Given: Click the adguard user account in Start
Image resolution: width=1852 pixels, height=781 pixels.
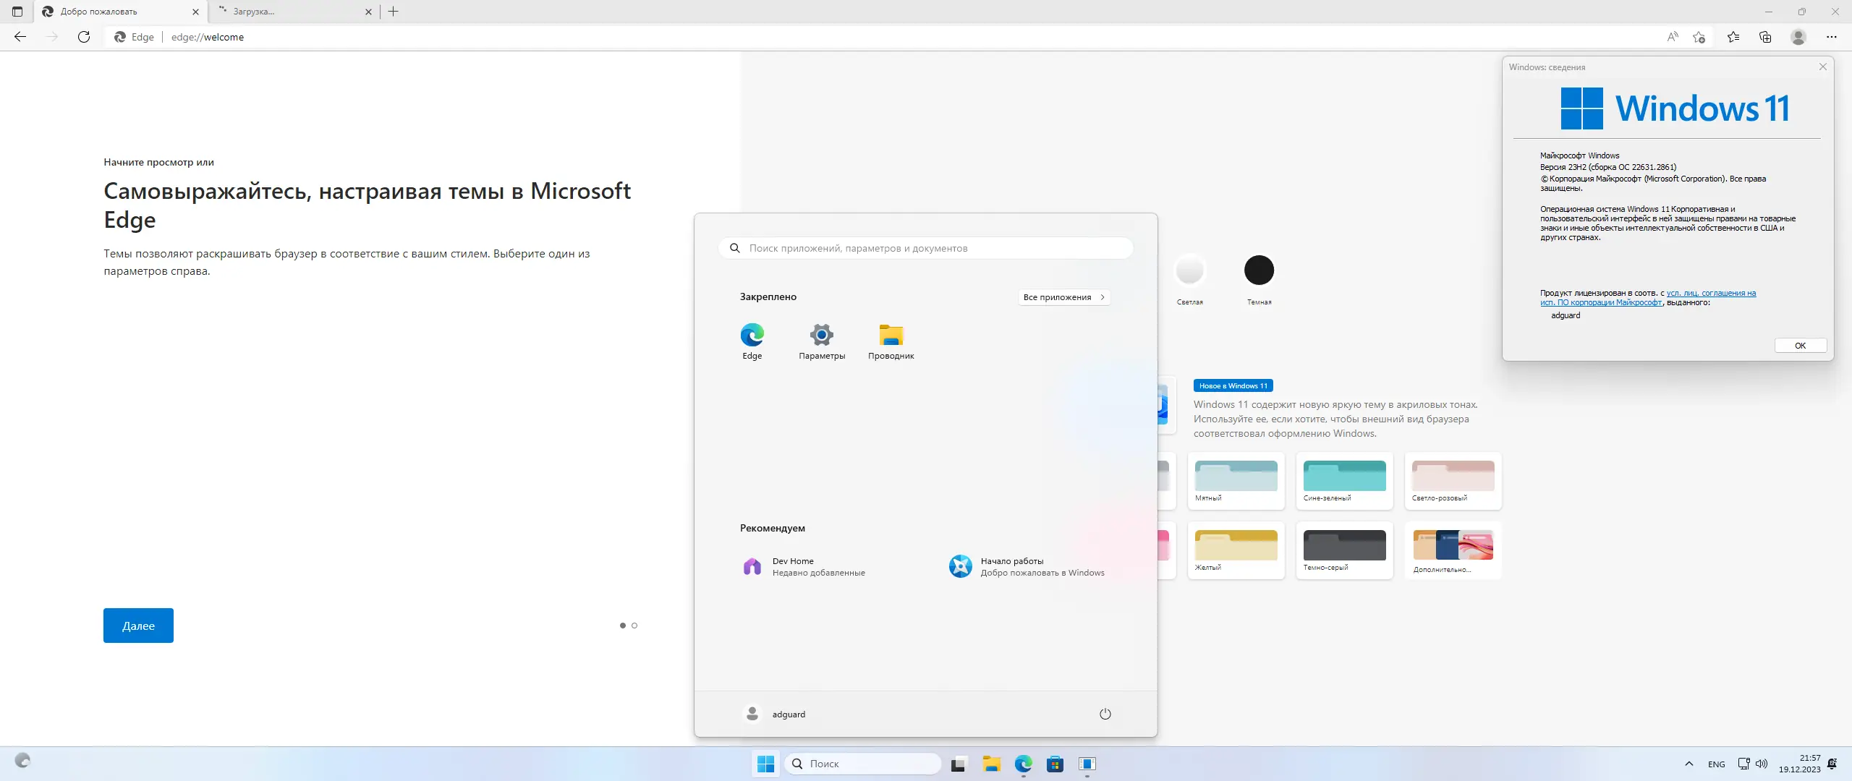Looking at the screenshot, I should pyautogui.click(x=775, y=714).
